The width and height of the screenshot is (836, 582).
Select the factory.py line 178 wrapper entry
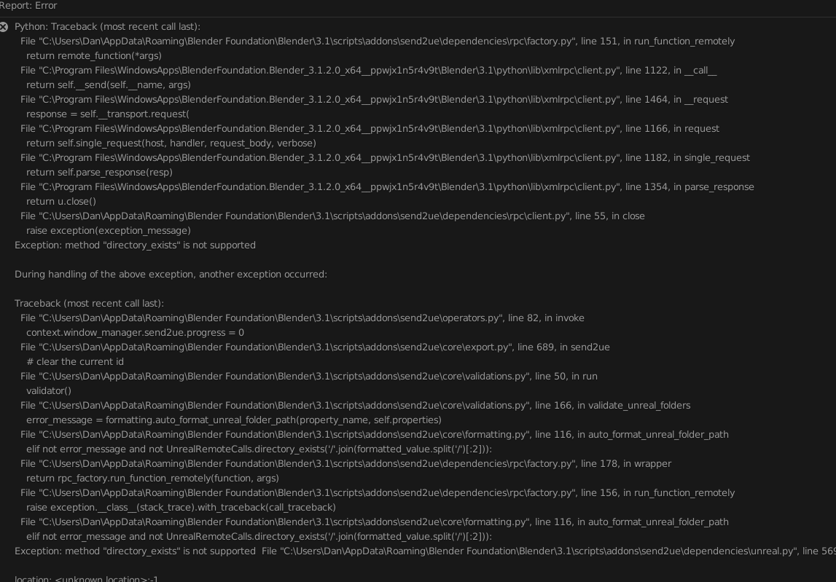[343, 463]
